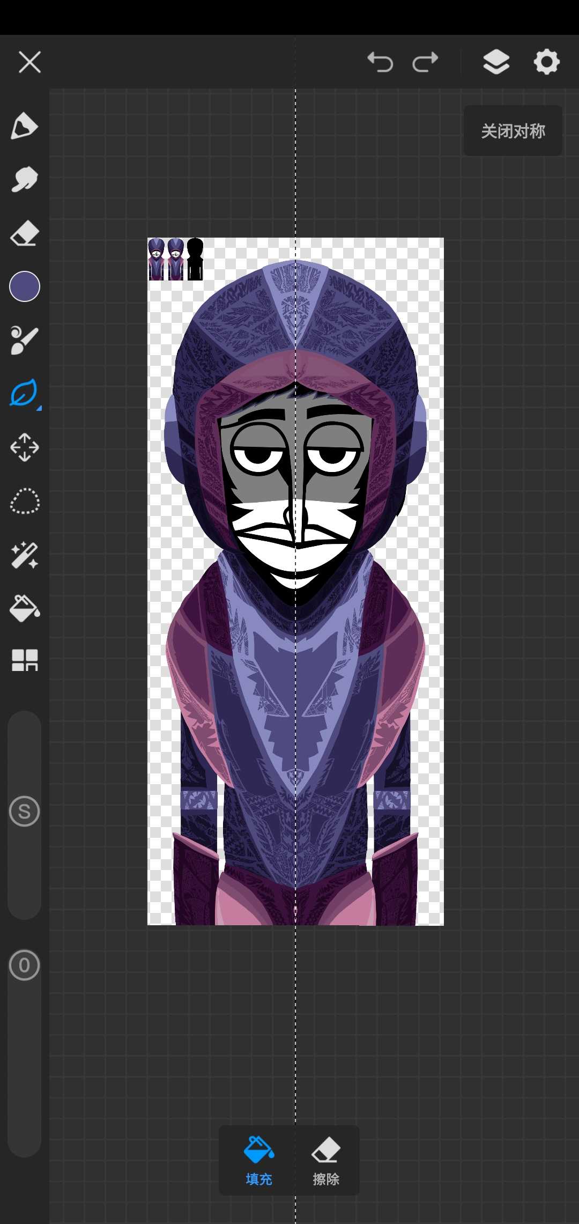Image resolution: width=579 pixels, height=1224 pixels.
Task: Select the move transform tool
Action: pyautogui.click(x=24, y=447)
